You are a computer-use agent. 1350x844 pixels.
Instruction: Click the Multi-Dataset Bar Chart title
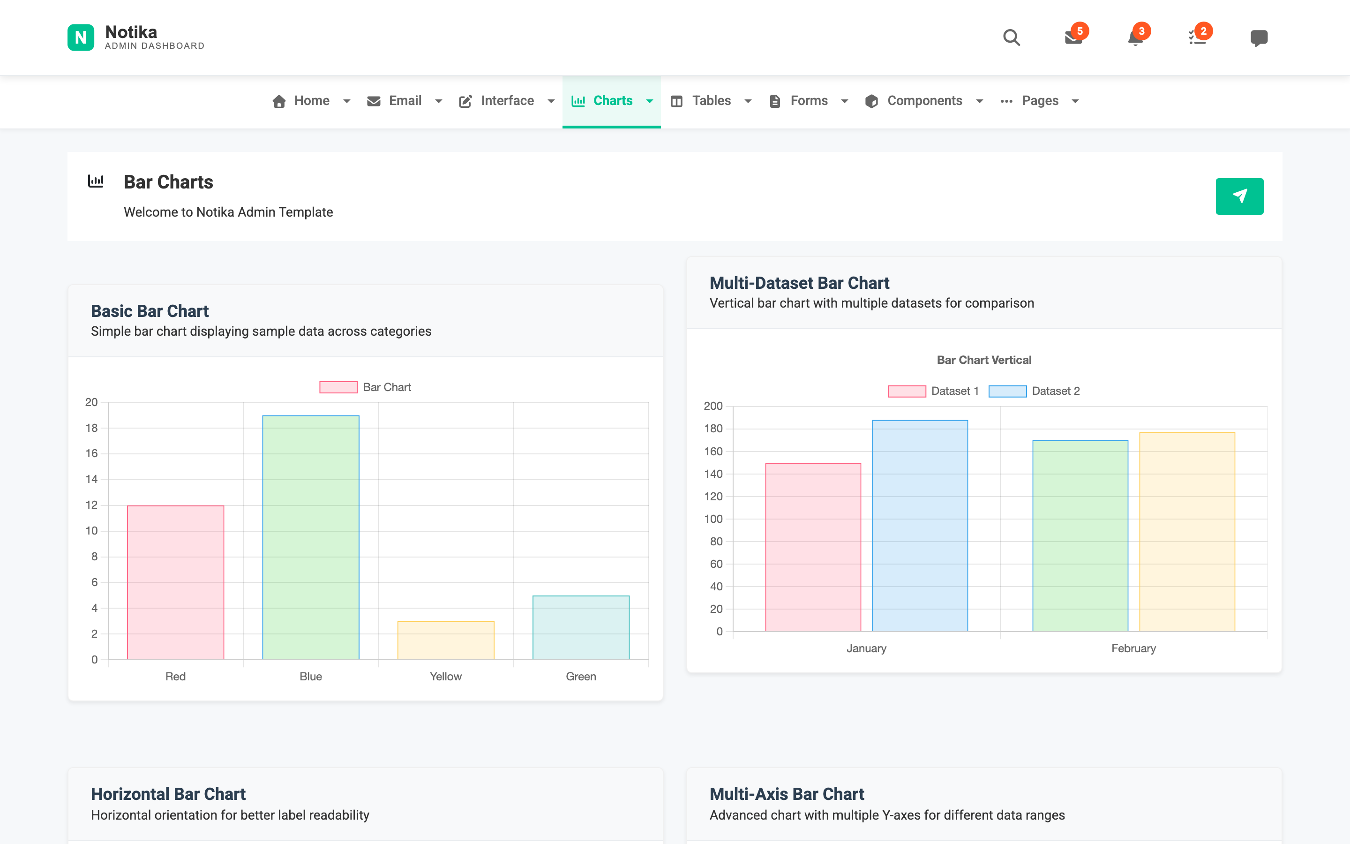coord(799,283)
